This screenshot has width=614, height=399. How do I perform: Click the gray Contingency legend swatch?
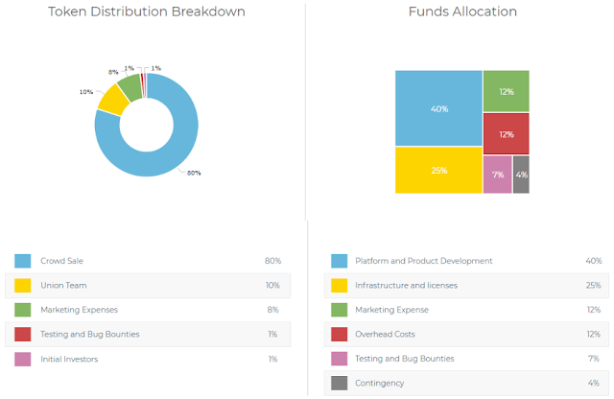tap(339, 383)
